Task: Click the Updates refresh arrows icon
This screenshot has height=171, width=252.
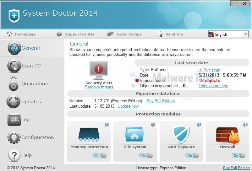Action: pos(13,102)
